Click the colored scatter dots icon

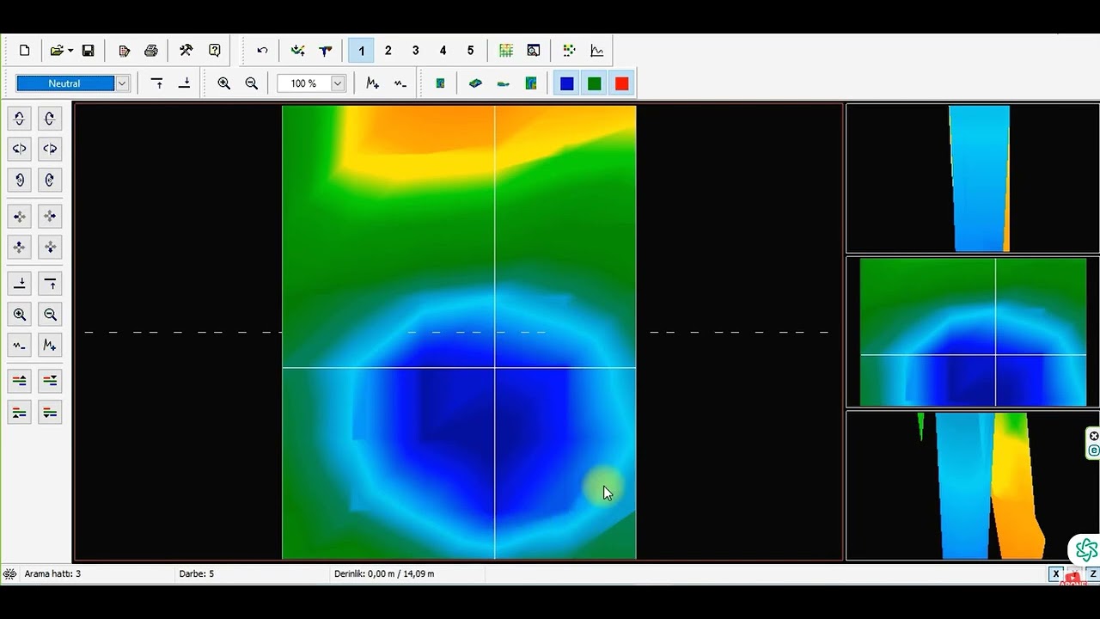[x=569, y=51]
